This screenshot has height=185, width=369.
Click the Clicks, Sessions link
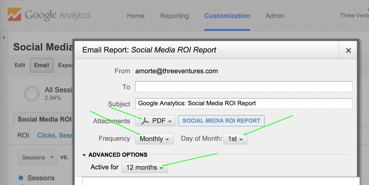pyautogui.click(x=55, y=135)
